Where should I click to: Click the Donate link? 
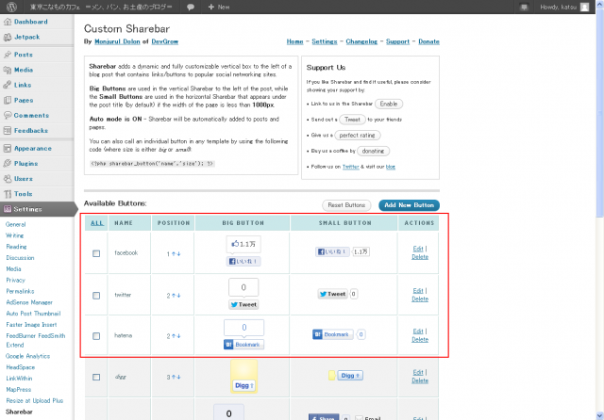point(428,41)
